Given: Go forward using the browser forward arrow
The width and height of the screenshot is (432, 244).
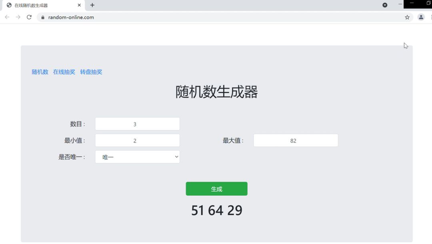Looking at the screenshot, I should (x=18, y=17).
